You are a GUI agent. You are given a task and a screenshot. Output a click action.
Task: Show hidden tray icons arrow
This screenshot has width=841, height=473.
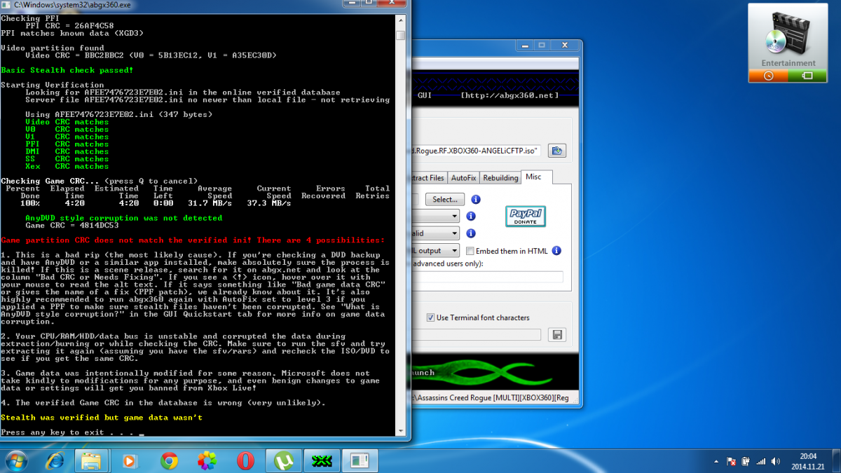click(x=716, y=461)
